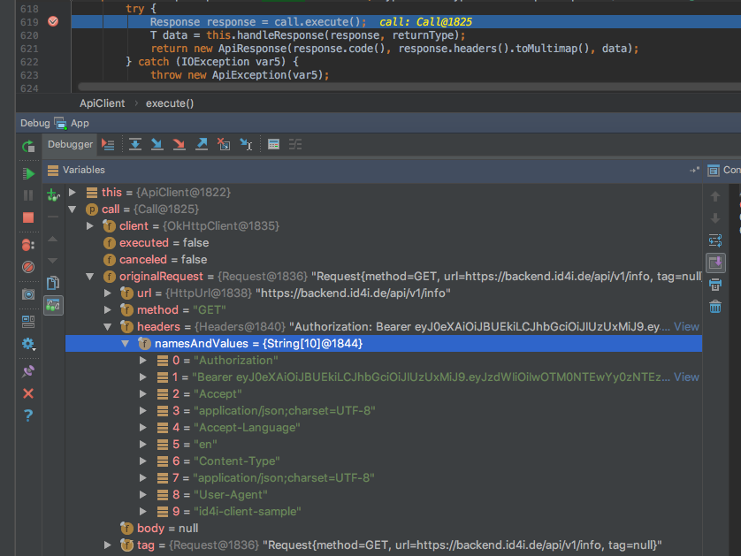Expand the method "GET" node
Viewport: 741px width, 556px height.
(x=108, y=310)
